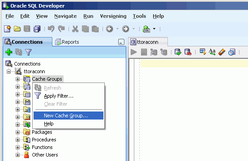The height and width of the screenshot is (161, 248).
Task: Click the Save toolbar icon
Action: pyautogui.click(x=27, y=29)
